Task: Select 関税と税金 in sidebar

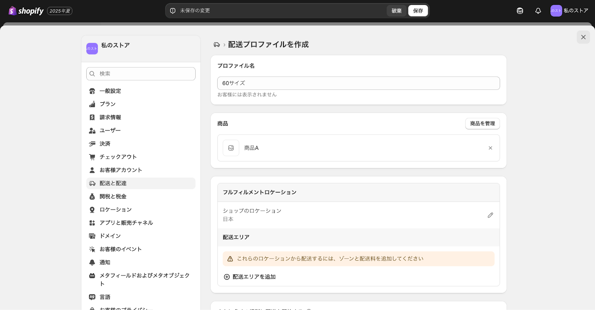Action: point(141,197)
